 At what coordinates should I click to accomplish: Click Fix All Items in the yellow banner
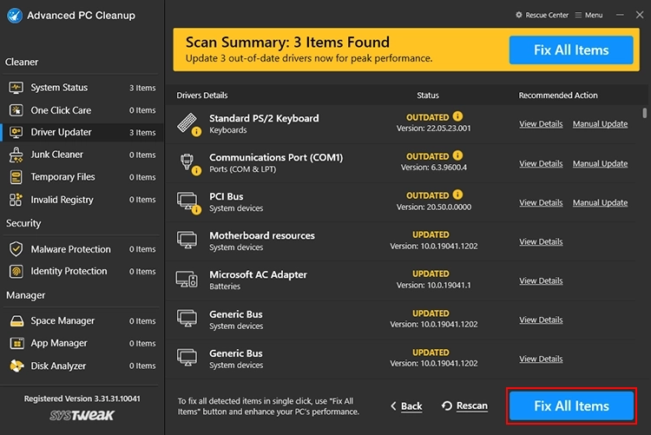570,50
